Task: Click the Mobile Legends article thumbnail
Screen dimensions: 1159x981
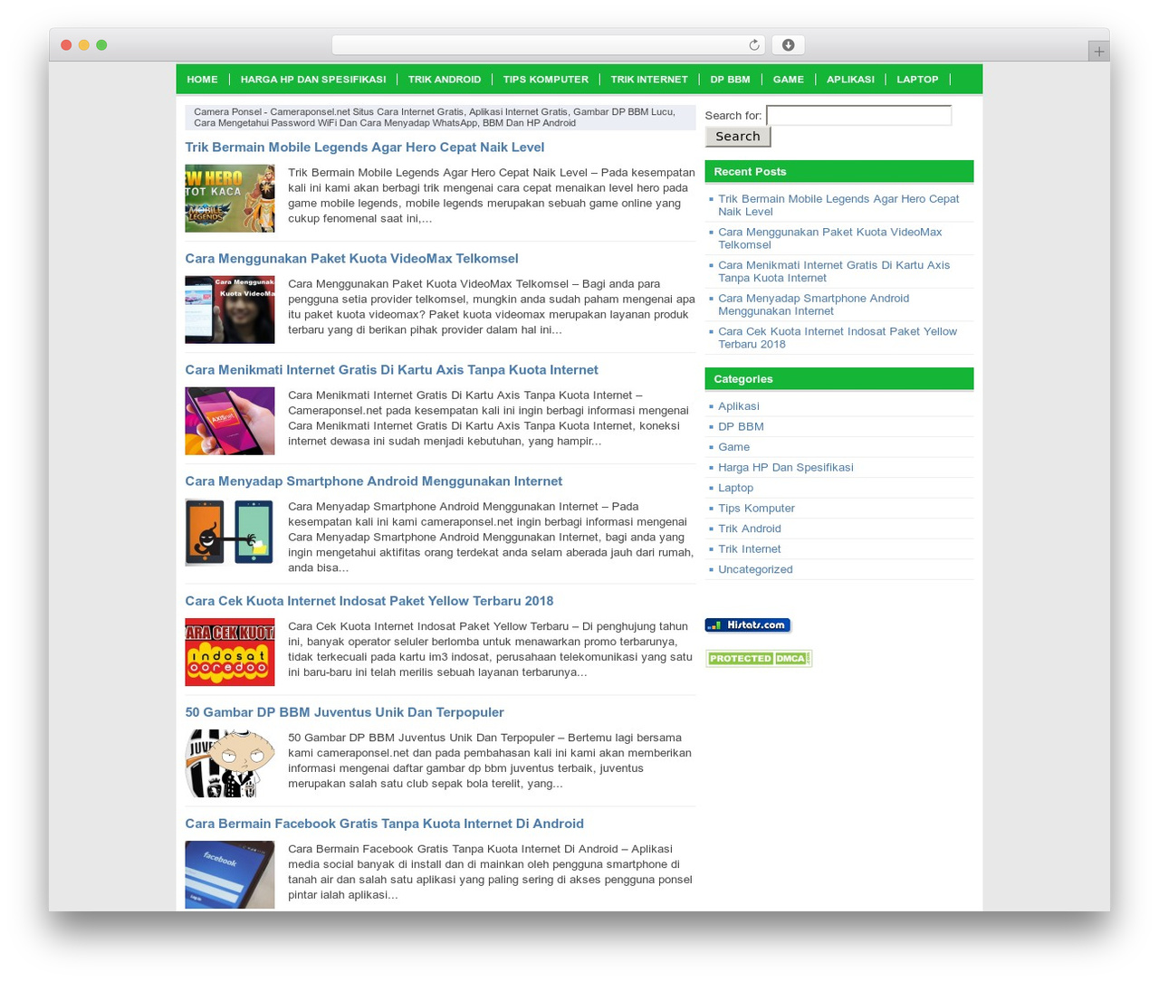Action: pos(230,198)
